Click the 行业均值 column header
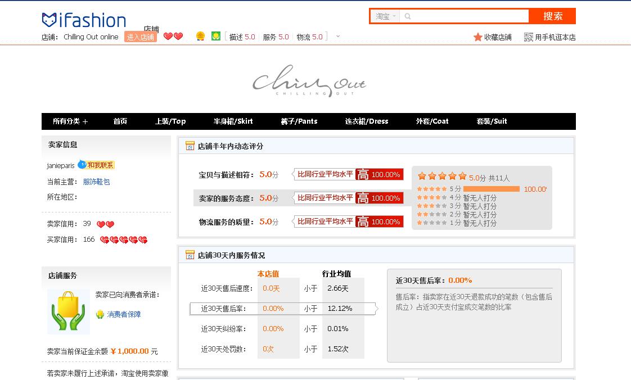Image resolution: width=631 pixels, height=380 pixels. pyautogui.click(x=336, y=273)
